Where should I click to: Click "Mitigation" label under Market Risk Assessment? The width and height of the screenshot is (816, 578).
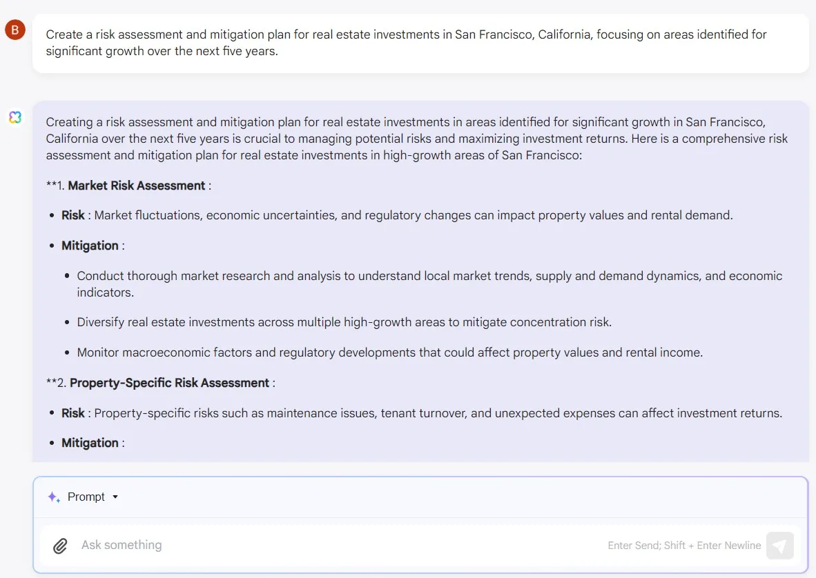(x=90, y=246)
